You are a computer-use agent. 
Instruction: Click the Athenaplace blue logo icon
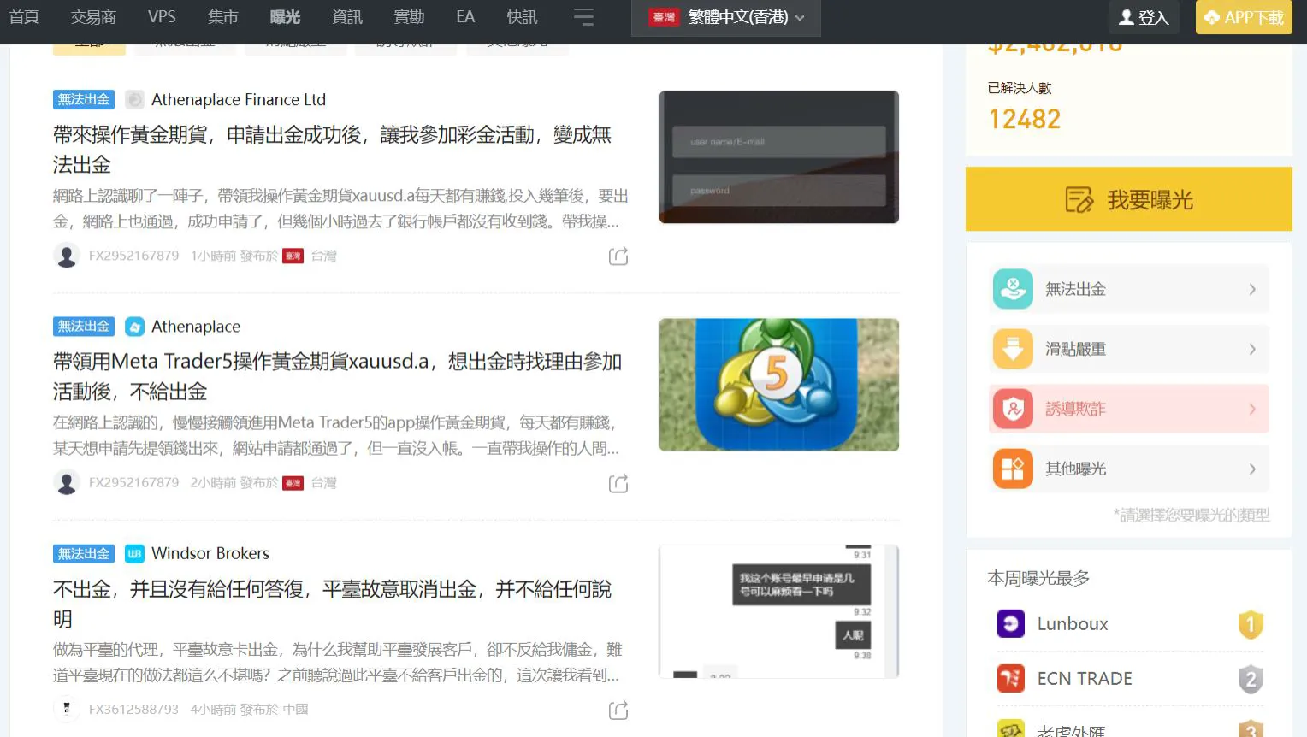click(x=134, y=327)
